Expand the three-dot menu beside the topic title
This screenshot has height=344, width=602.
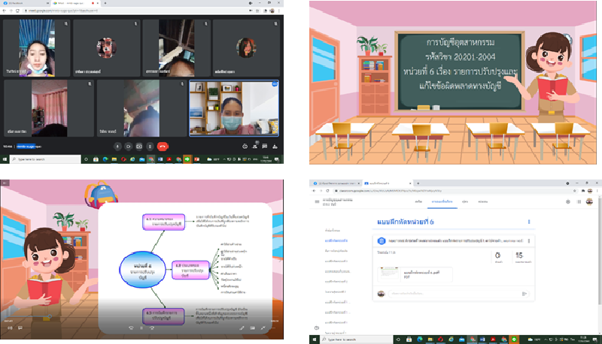point(529,222)
